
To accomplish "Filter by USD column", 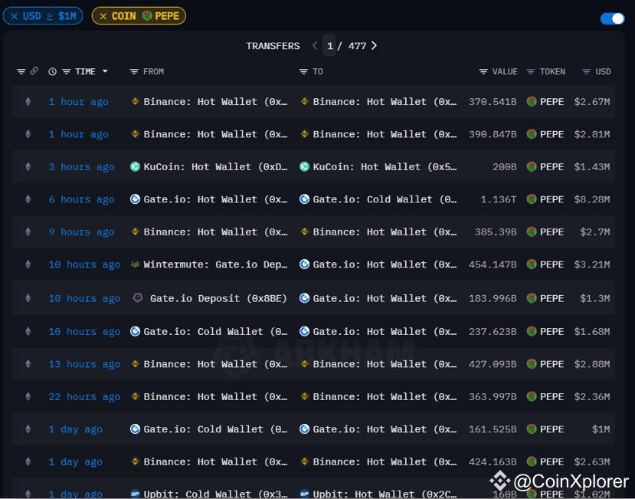I will [586, 72].
